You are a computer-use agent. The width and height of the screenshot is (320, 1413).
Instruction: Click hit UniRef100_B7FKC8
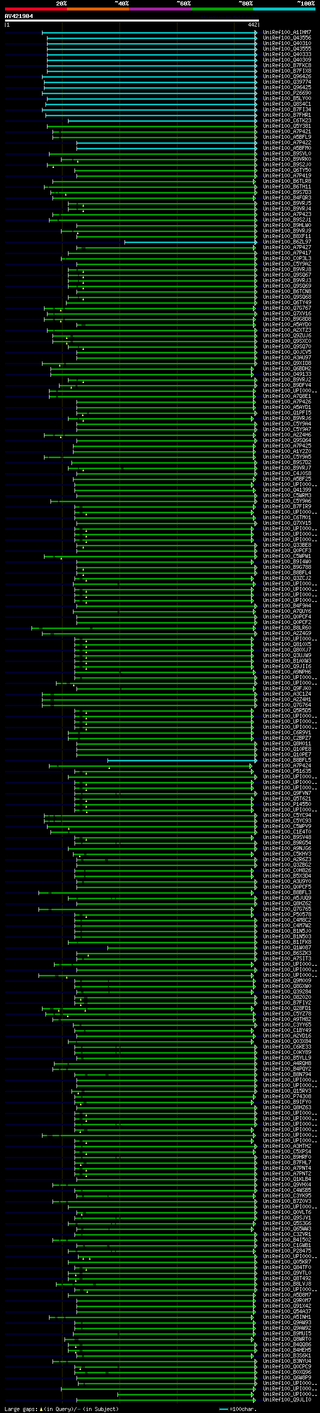(x=287, y=65)
